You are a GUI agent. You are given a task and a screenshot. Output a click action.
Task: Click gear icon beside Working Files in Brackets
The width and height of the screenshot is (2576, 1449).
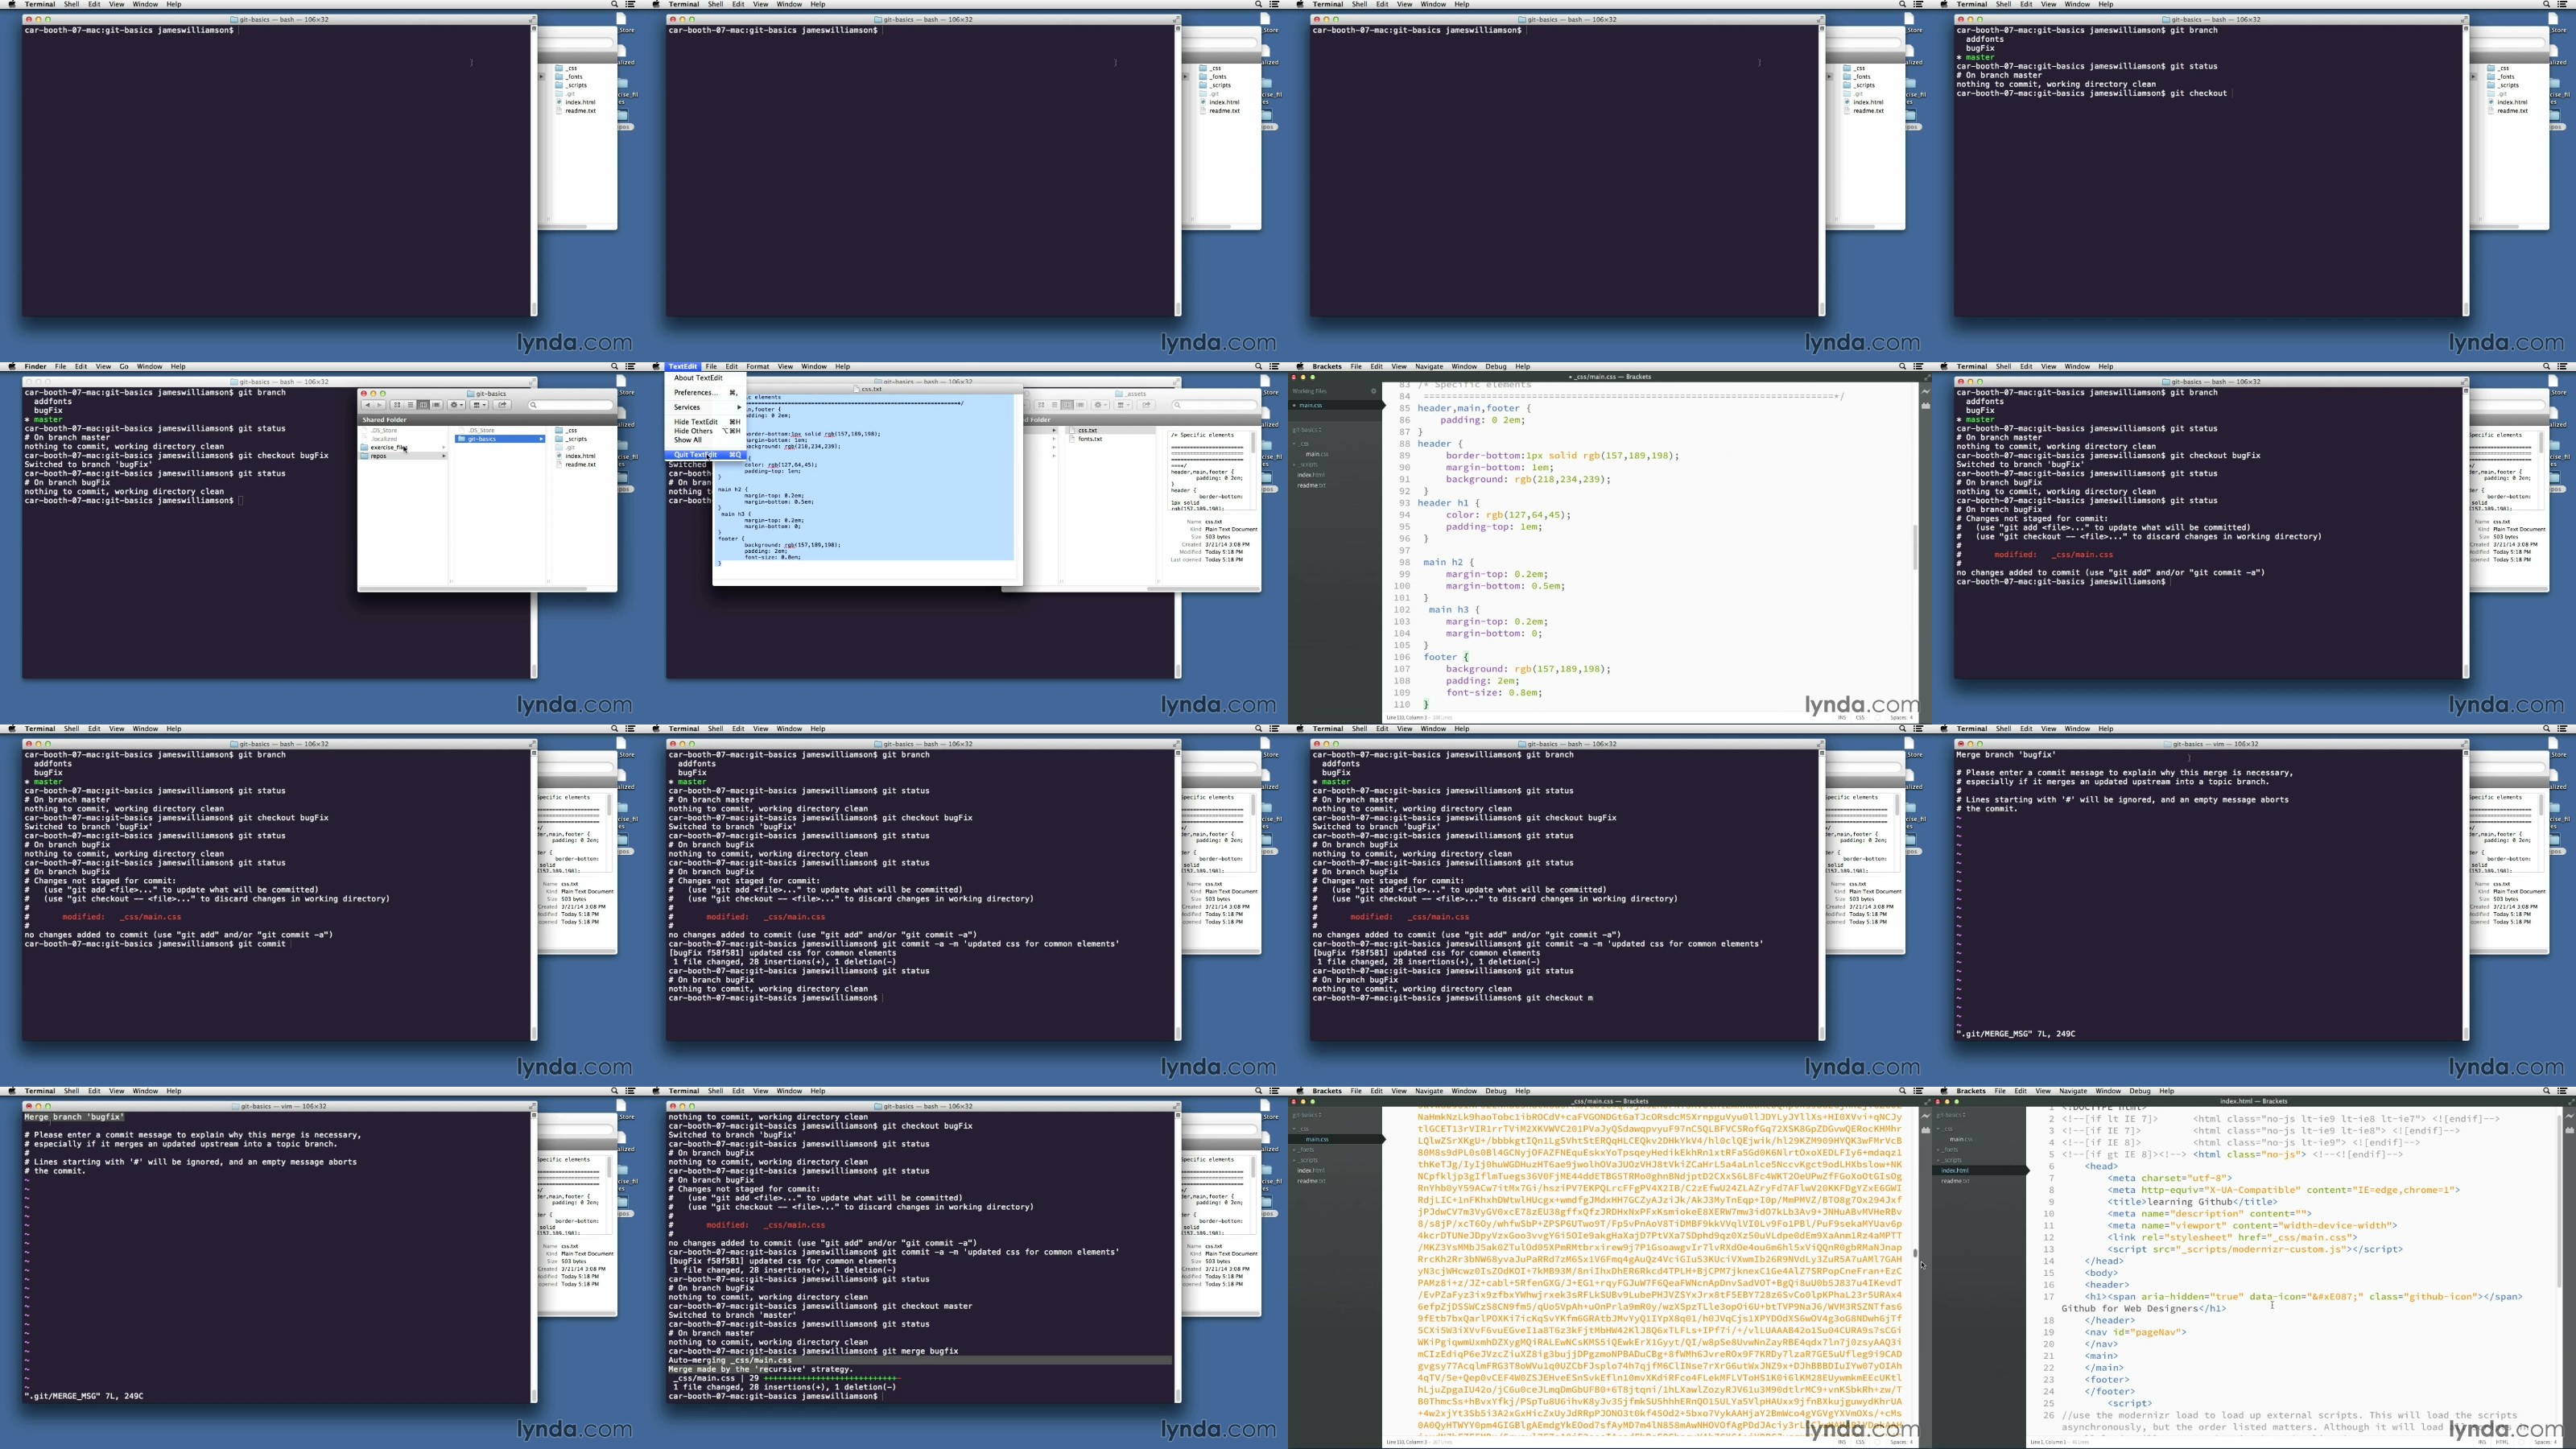1373,391
